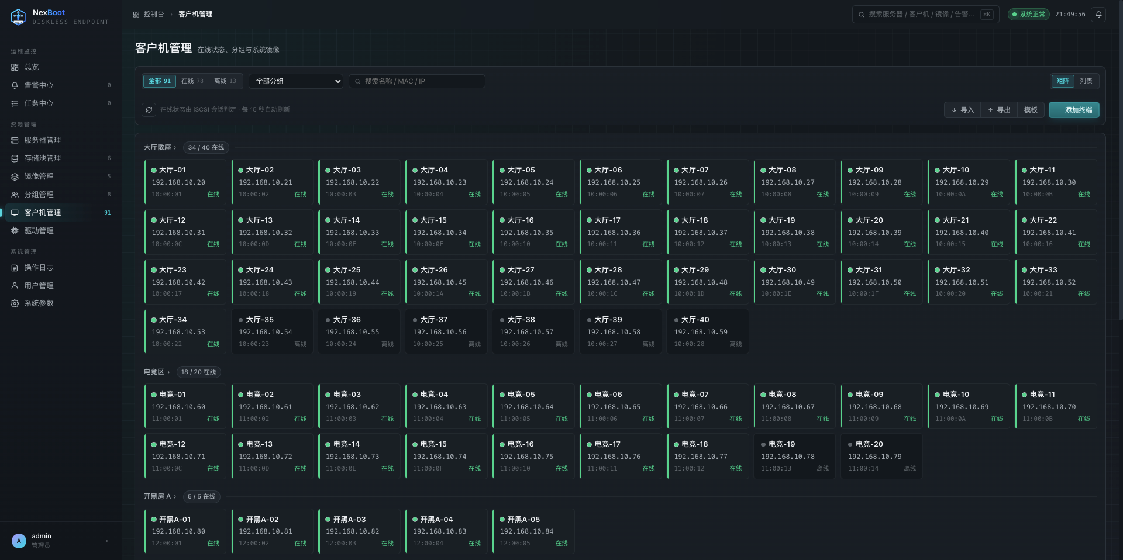Click the 导出 export button
This screenshot has width=1123, height=560.
coord(999,110)
